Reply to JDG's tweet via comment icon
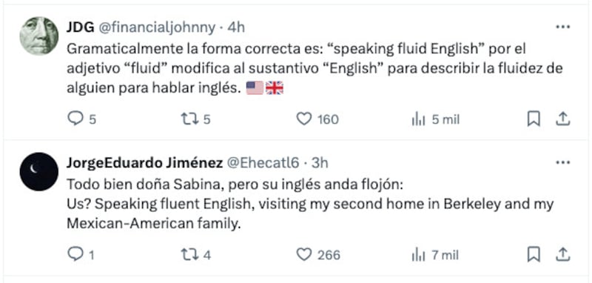The width and height of the screenshot is (592, 283). [x=75, y=119]
